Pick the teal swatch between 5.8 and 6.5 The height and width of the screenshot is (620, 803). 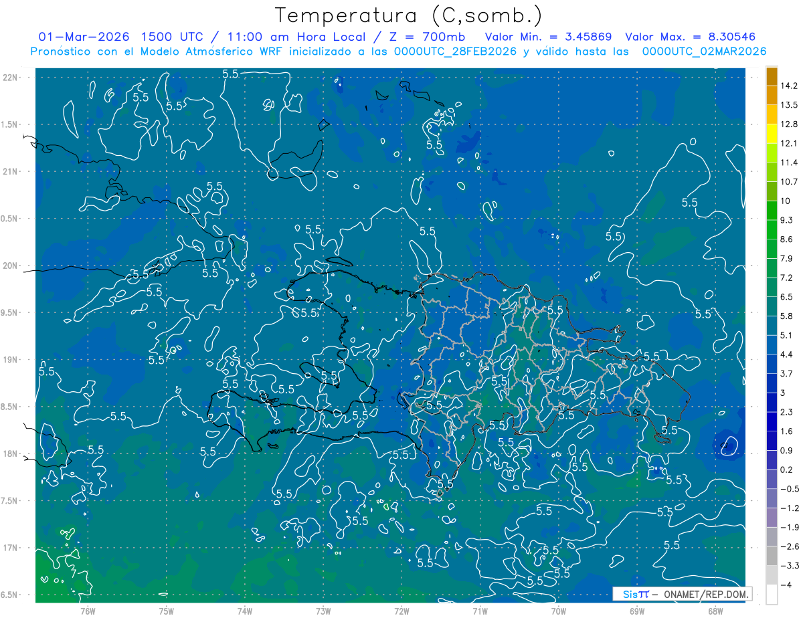(772, 306)
